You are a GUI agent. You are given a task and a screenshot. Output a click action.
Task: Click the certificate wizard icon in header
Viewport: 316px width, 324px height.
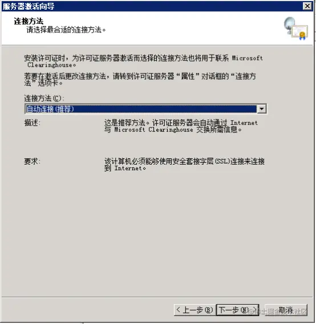coord(296,28)
